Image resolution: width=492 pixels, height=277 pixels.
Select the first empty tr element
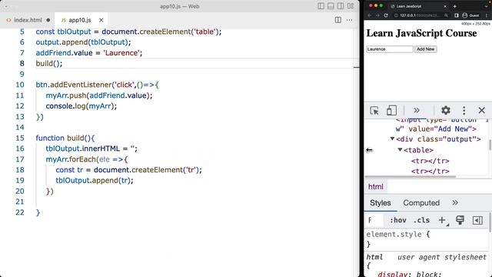(430, 161)
